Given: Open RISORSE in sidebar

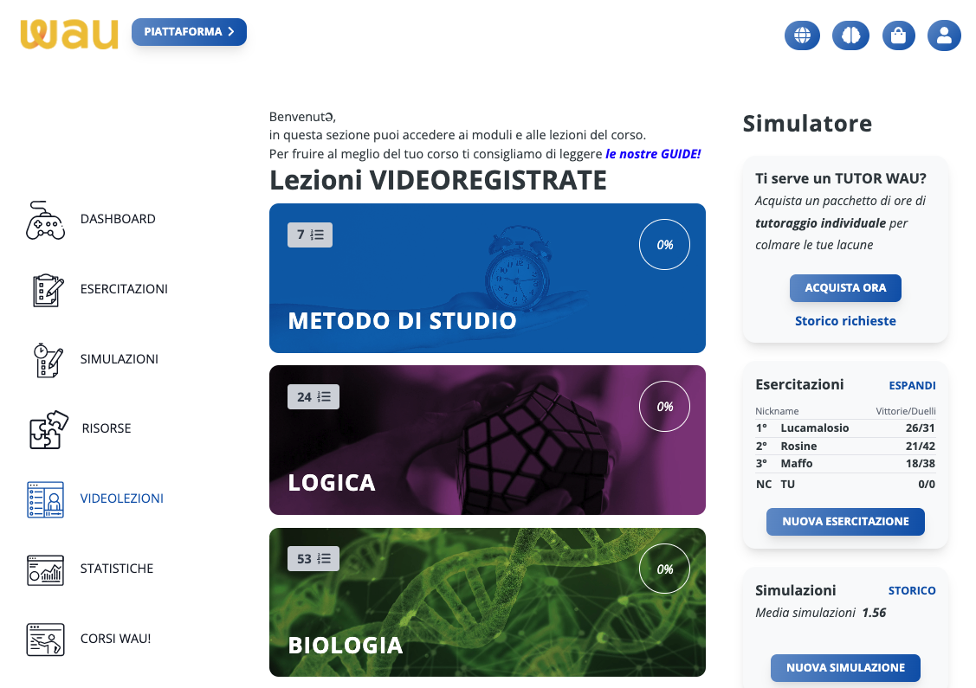Looking at the screenshot, I should 107,428.
